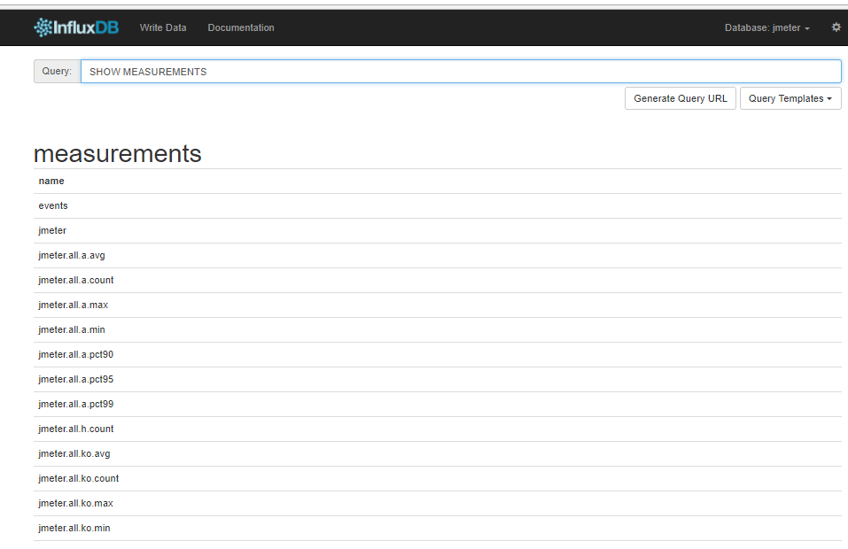
Task: Select the jmeter.all.ko.avg row
Action: click(x=438, y=454)
